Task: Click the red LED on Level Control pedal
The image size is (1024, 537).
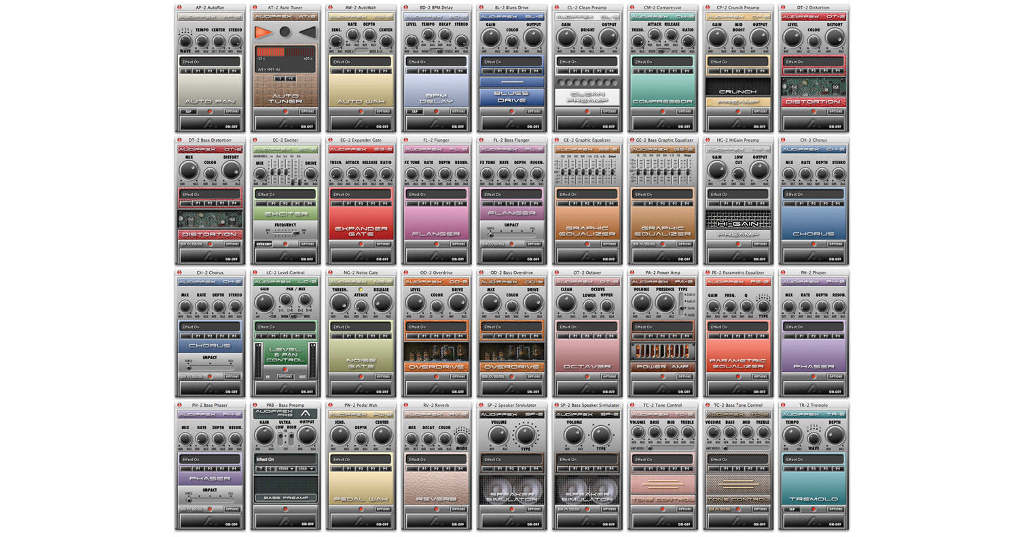Action: [x=285, y=370]
